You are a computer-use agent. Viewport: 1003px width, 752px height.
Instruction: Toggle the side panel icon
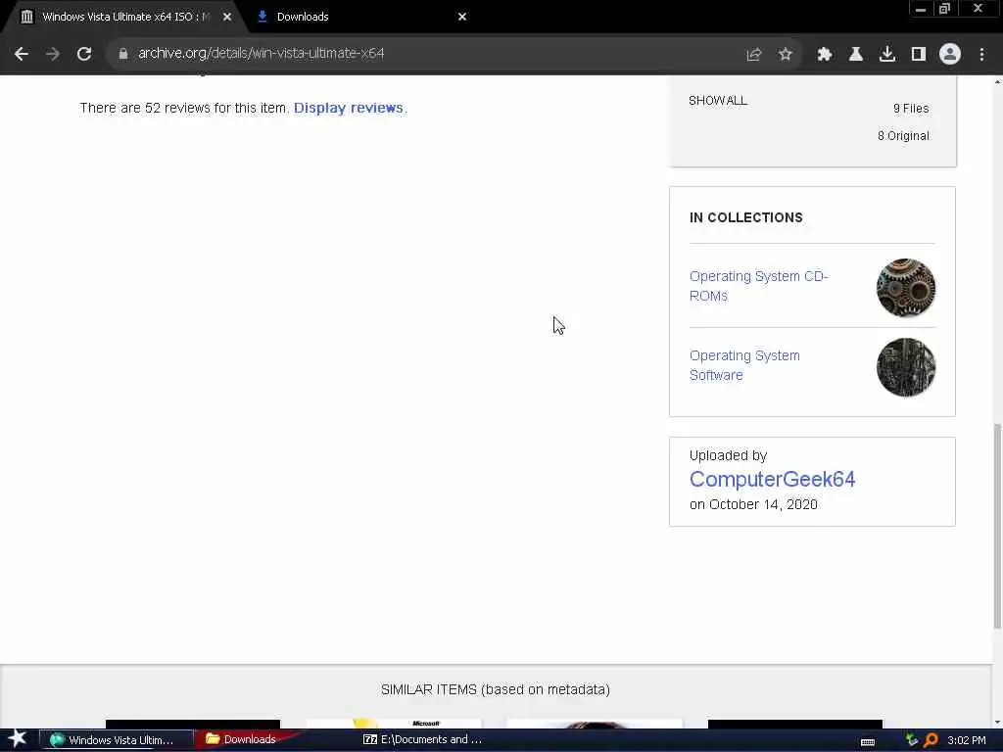[919, 55]
